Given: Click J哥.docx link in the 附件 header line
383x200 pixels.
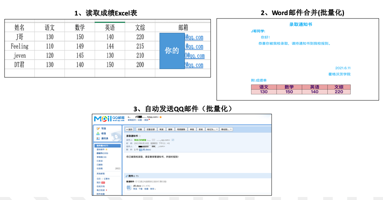Looking at the screenshot, I should (x=147, y=150).
